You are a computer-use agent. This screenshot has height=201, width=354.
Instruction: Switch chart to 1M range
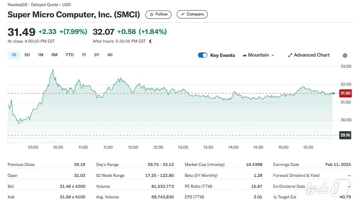tap(40, 55)
